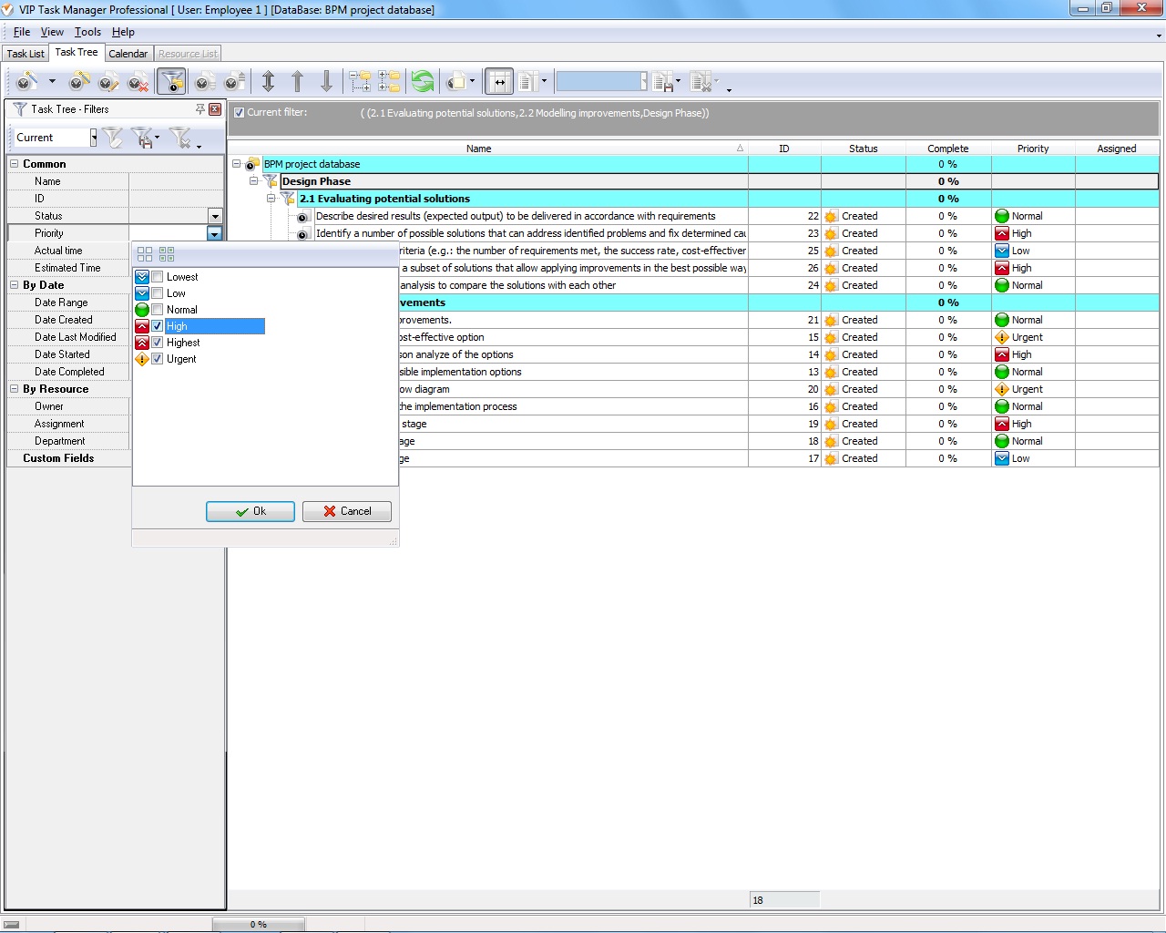Click the Ok button in priority popup

251,511
